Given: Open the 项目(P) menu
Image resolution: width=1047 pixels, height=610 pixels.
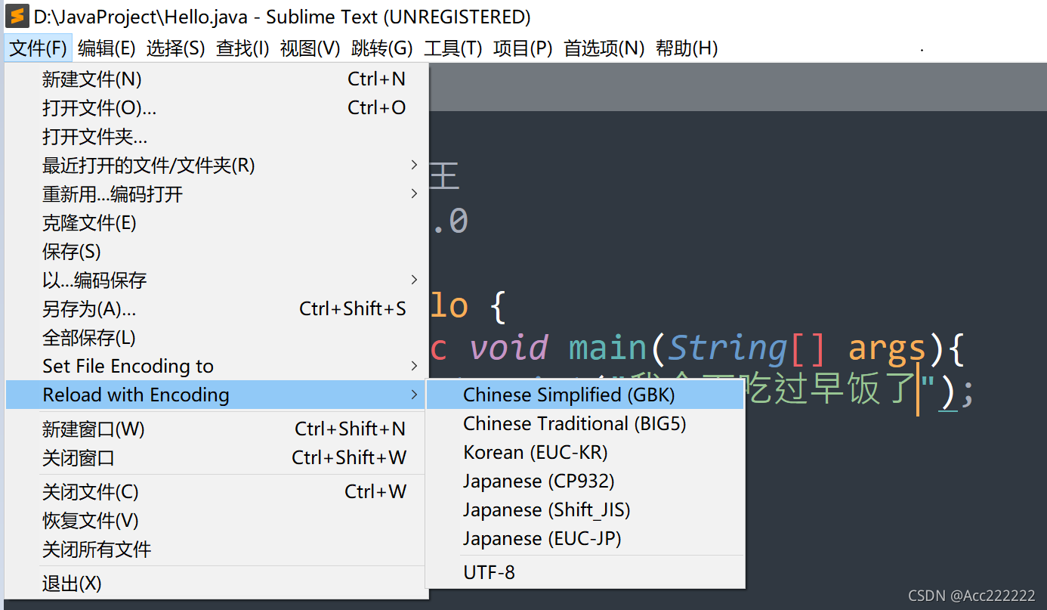Looking at the screenshot, I should pos(523,49).
